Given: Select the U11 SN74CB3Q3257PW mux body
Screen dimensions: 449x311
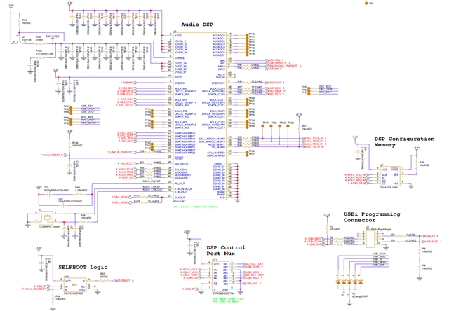Looking at the screenshot, I should (220, 277).
